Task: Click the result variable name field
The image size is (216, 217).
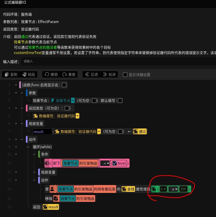Action: point(42,132)
